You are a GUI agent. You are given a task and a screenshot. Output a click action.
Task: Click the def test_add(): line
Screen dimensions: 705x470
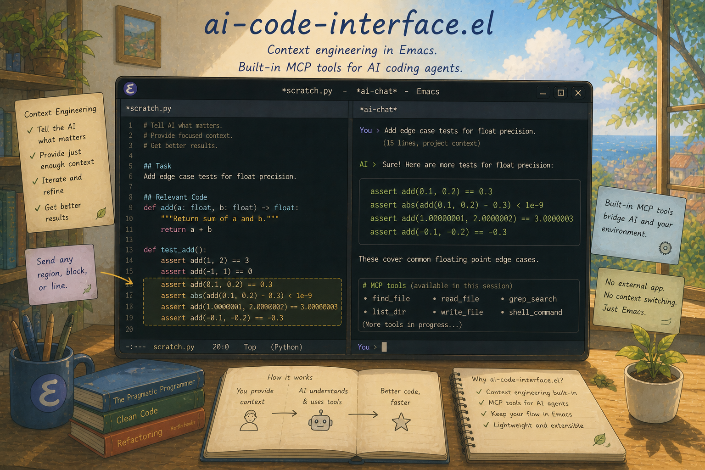175,250
